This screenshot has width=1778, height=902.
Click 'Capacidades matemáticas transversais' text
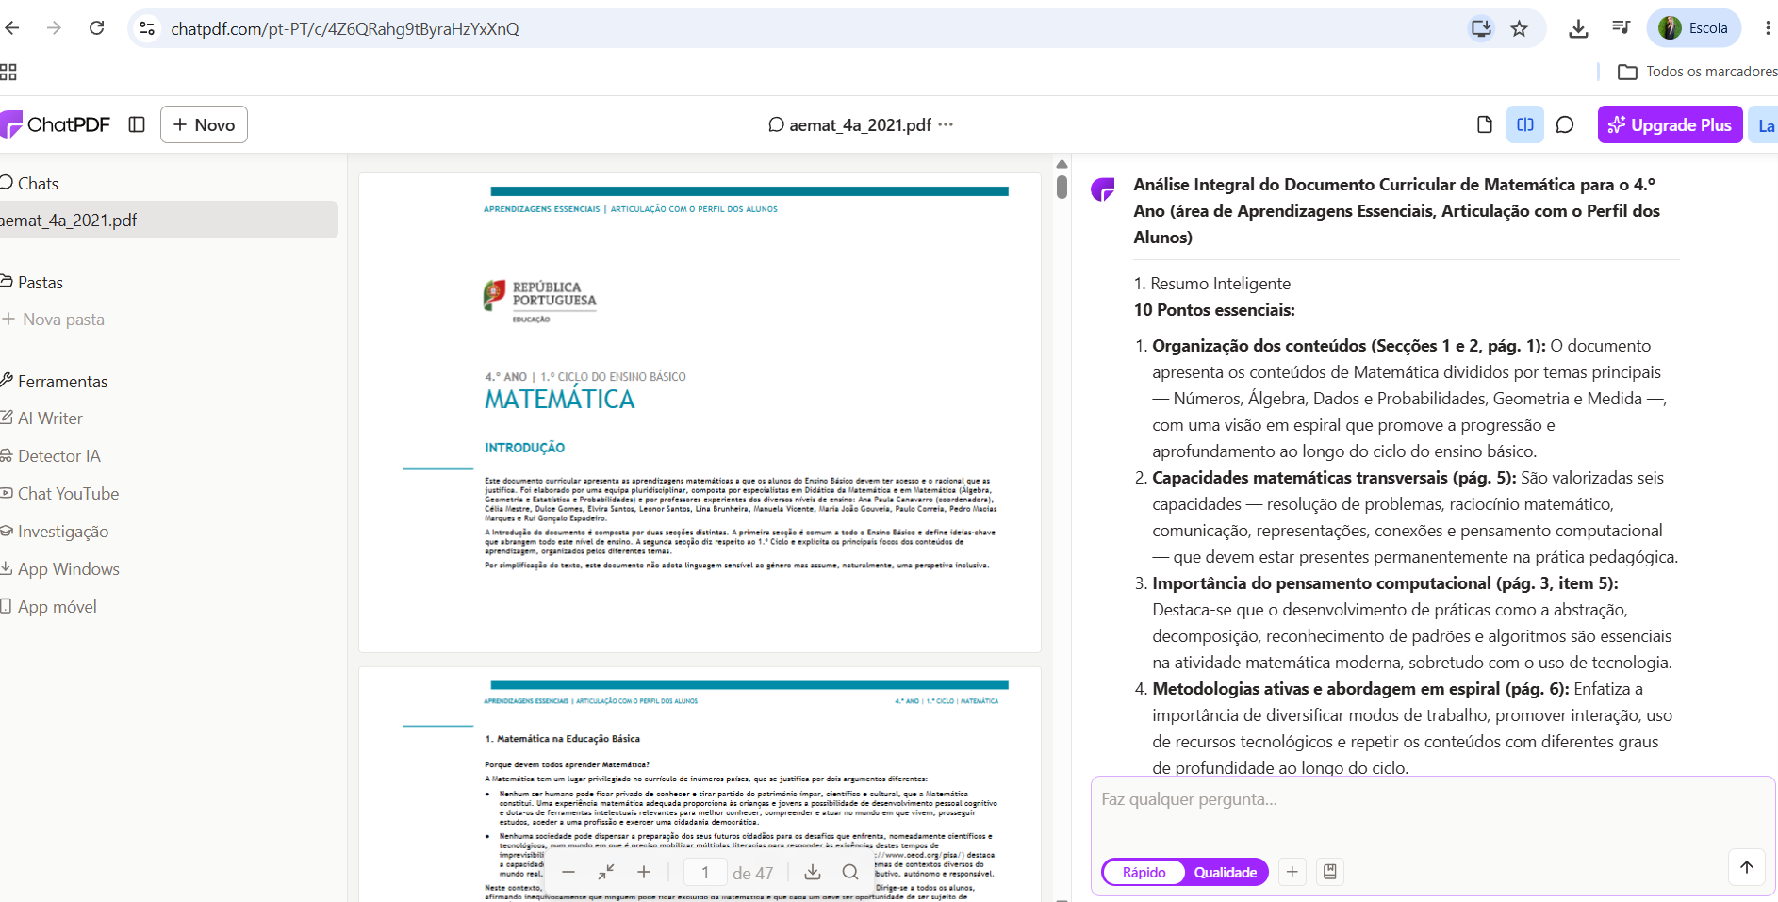[x=1300, y=478]
